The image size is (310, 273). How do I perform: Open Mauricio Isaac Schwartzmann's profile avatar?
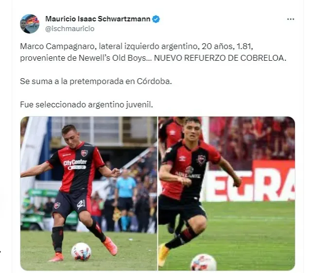(30, 24)
